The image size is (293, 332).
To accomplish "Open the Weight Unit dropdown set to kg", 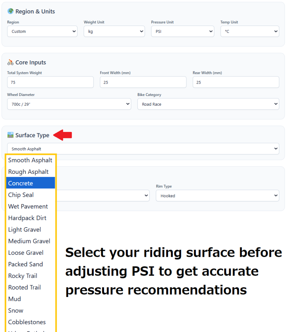I will point(114,31).
